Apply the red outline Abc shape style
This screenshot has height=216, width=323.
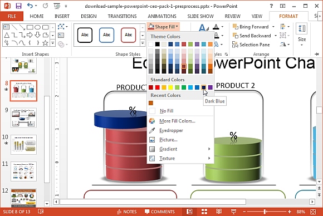[x=128, y=35]
